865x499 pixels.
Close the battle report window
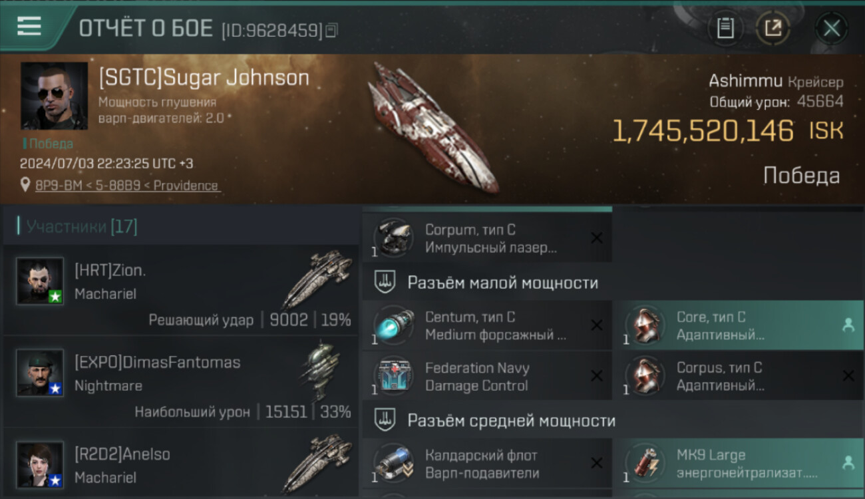(x=832, y=28)
